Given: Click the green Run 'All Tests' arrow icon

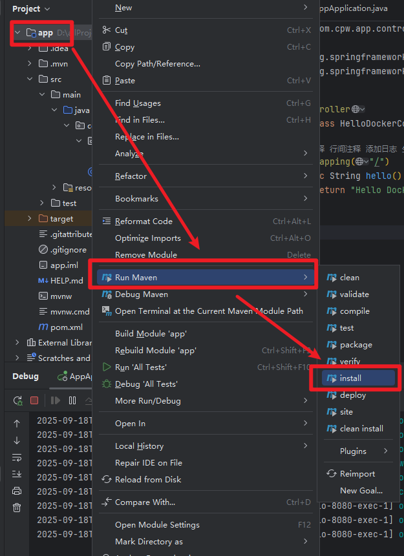Looking at the screenshot, I should [107, 367].
